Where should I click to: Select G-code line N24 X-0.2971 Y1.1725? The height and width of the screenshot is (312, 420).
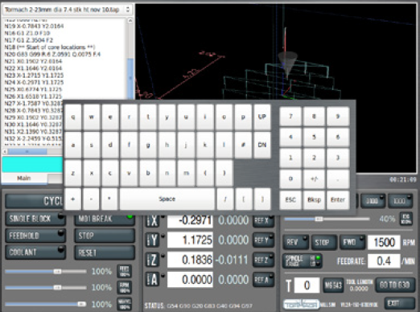point(34,82)
